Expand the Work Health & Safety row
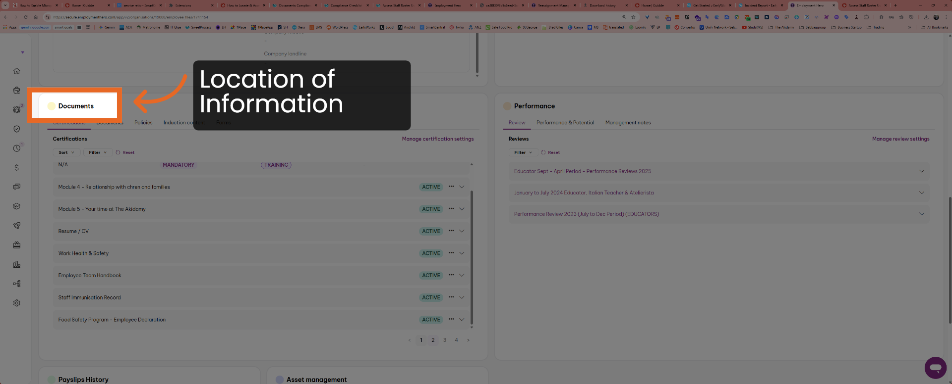This screenshot has height=384, width=952. [x=462, y=253]
